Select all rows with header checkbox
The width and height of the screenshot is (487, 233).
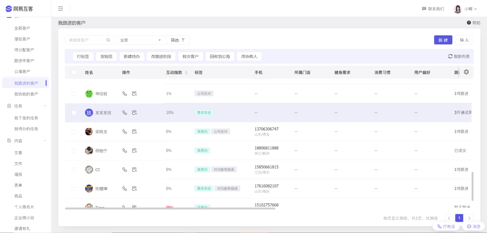tap(74, 72)
